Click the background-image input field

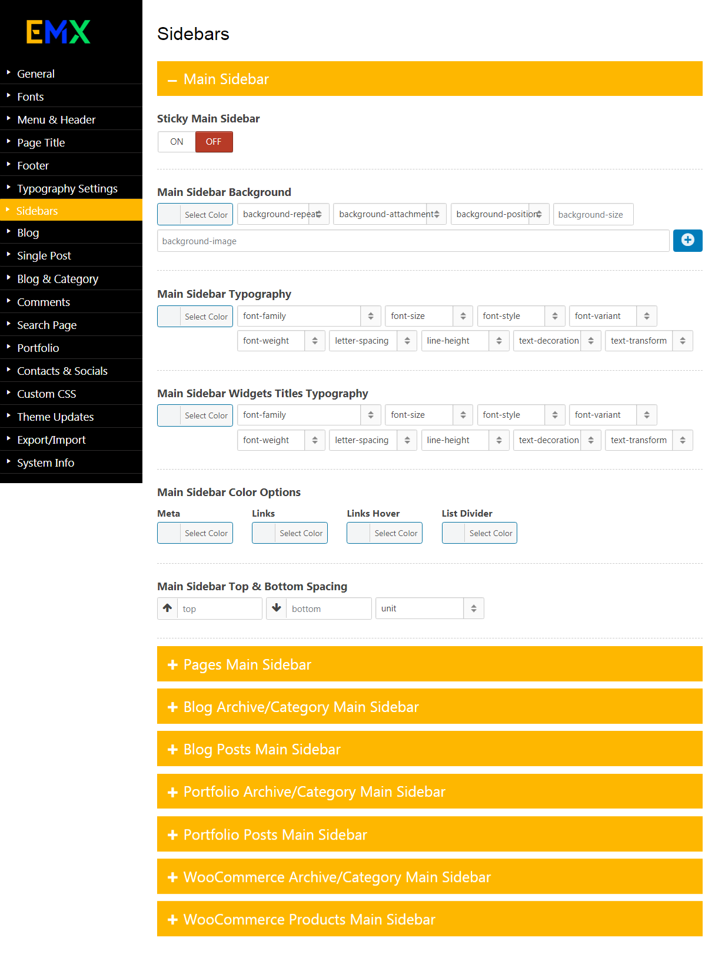413,241
